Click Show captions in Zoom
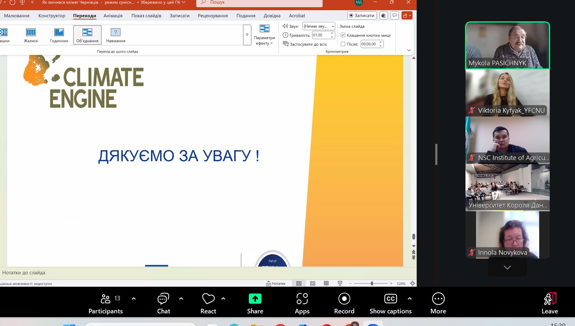The width and height of the screenshot is (575, 326). pos(391,304)
